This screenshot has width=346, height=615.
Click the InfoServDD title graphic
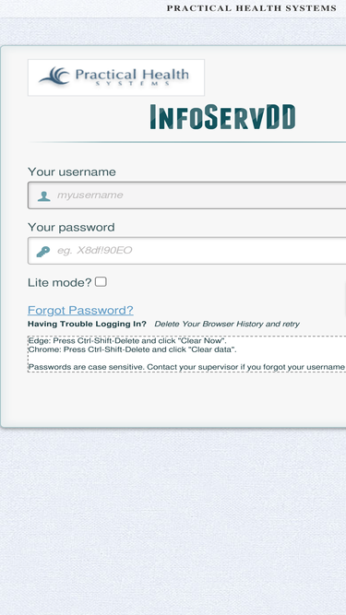pyautogui.click(x=222, y=117)
